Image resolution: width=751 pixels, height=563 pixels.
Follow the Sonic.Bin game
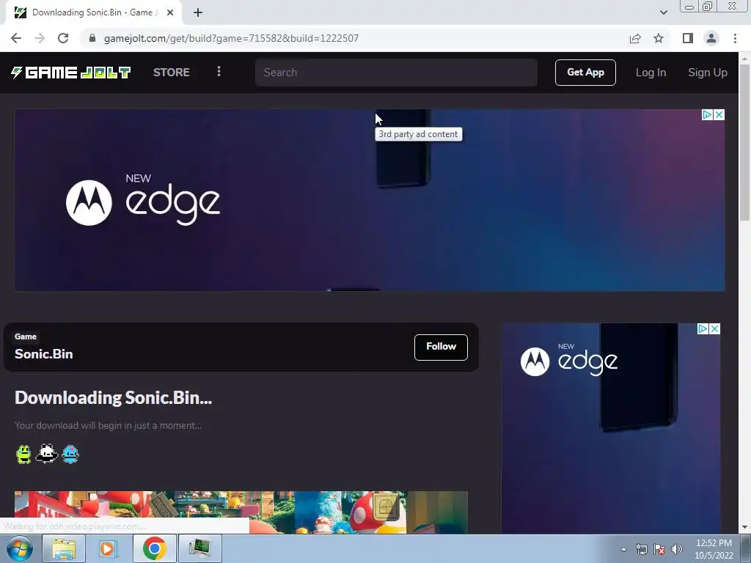[441, 347]
